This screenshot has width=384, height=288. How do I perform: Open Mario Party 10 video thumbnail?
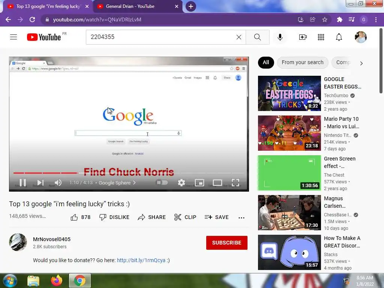(289, 133)
